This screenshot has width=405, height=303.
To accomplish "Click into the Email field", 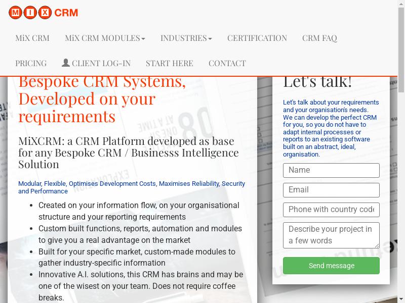I will (331, 190).
